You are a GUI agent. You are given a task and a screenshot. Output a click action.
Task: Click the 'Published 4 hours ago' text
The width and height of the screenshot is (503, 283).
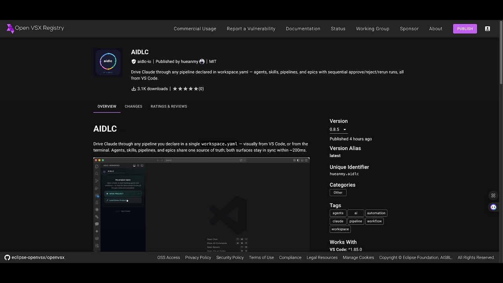click(351, 139)
